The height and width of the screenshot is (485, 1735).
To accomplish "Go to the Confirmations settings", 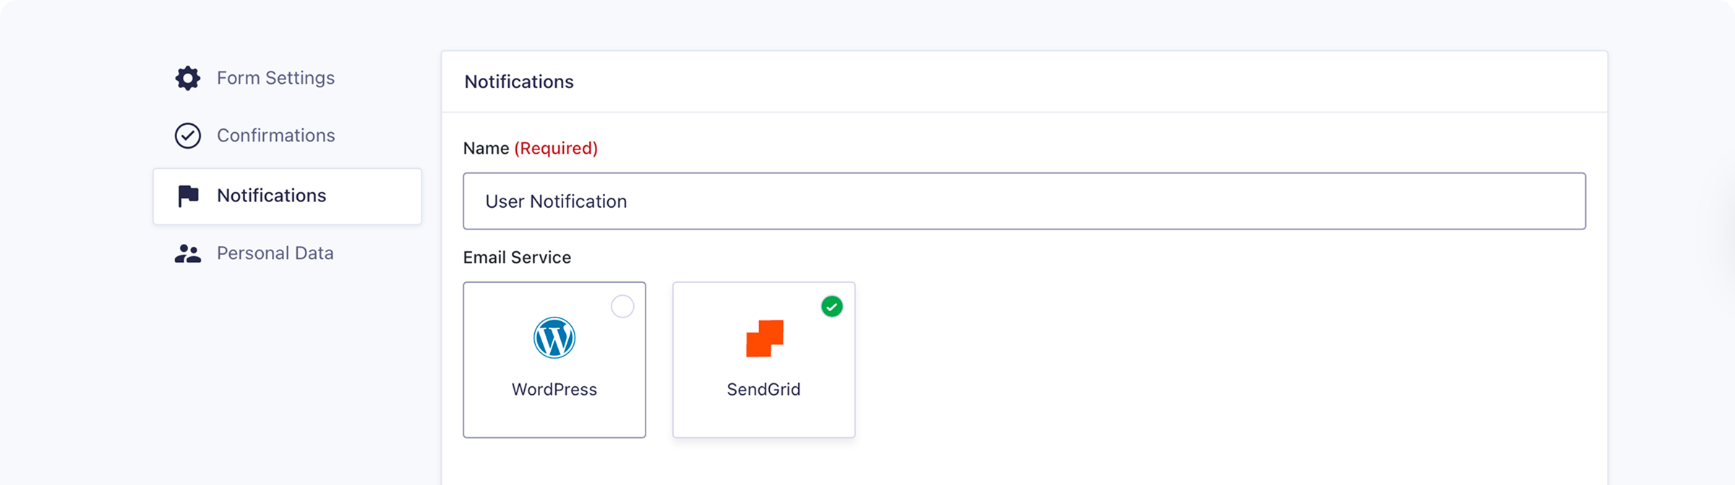I will pyautogui.click(x=275, y=136).
